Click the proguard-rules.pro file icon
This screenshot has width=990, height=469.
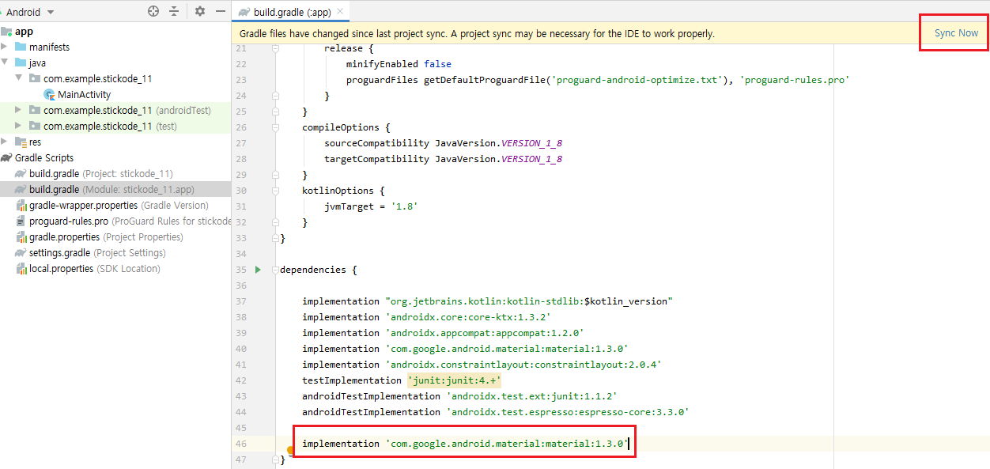pyautogui.click(x=21, y=221)
